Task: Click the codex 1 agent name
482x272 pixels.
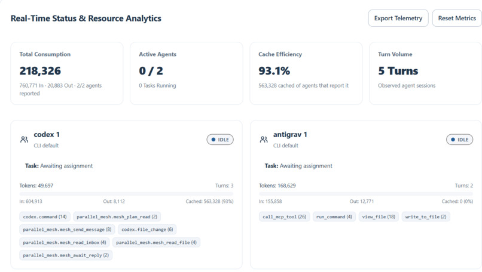Action: click(47, 135)
